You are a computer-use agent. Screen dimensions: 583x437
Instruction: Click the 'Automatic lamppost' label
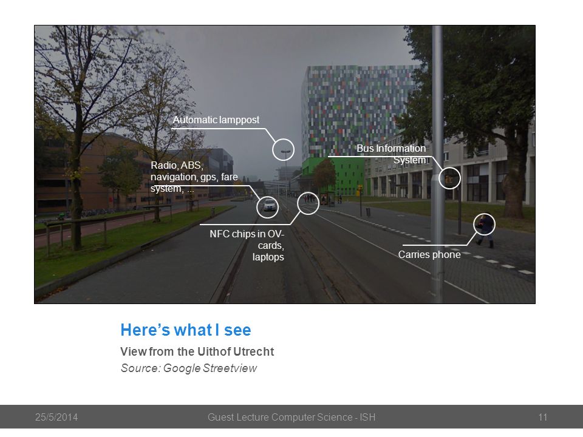(x=216, y=120)
